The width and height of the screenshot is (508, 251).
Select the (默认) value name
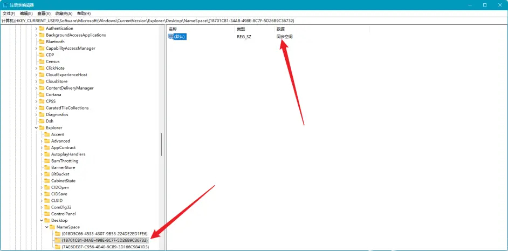tap(180, 37)
